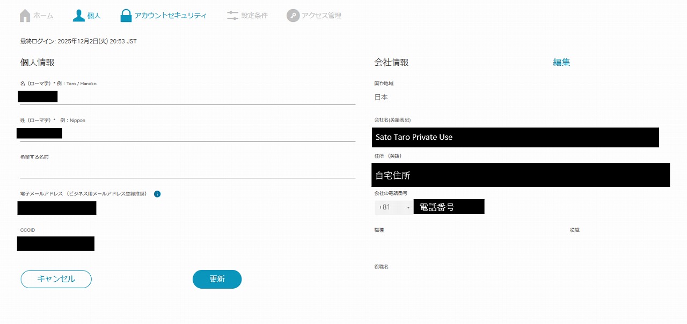Focus the 希望する名前 input field
Image resolution: width=687 pixels, height=324 pixels.
pos(188,170)
